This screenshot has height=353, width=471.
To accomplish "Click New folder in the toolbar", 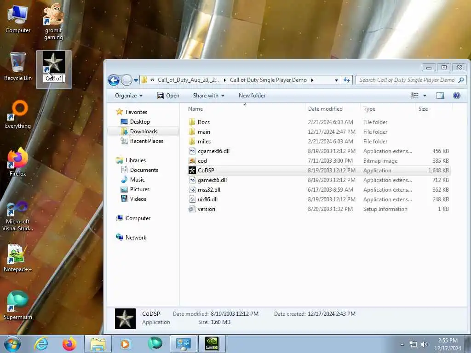I will click(252, 96).
